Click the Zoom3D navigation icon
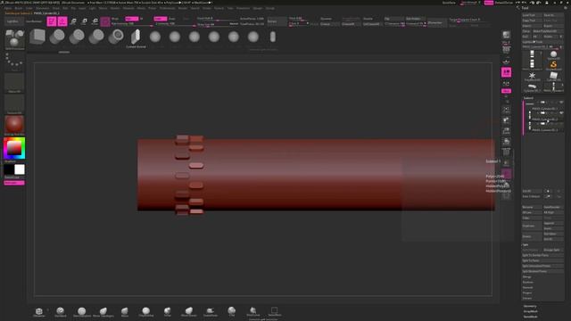Screen dimensions: 571x321 (x=506, y=131)
